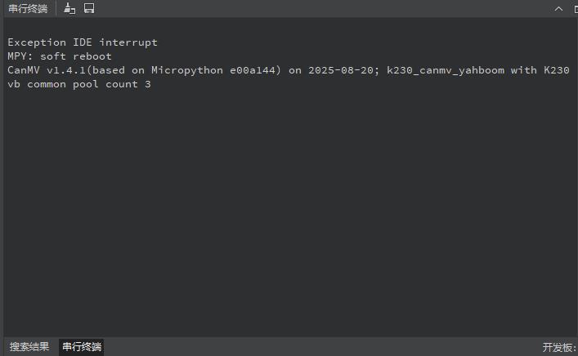Select the 串行终端 tab at the bottom
Screen dimensions: 578x356
[x=82, y=347]
